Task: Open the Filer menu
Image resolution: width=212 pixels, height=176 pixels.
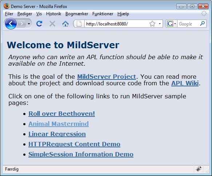Action: pyautogui.click(x=9, y=14)
